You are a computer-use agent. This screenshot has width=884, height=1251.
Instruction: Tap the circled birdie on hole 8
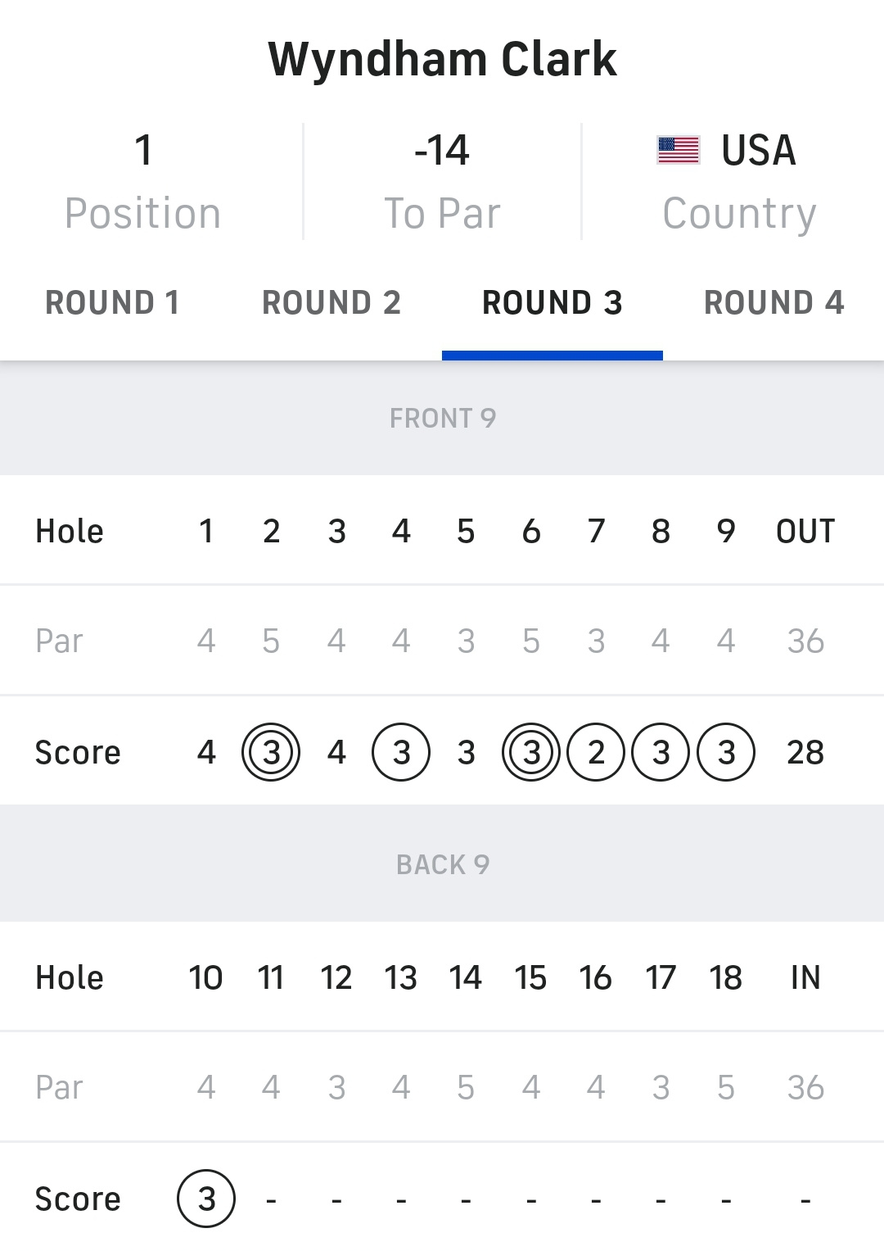click(661, 752)
